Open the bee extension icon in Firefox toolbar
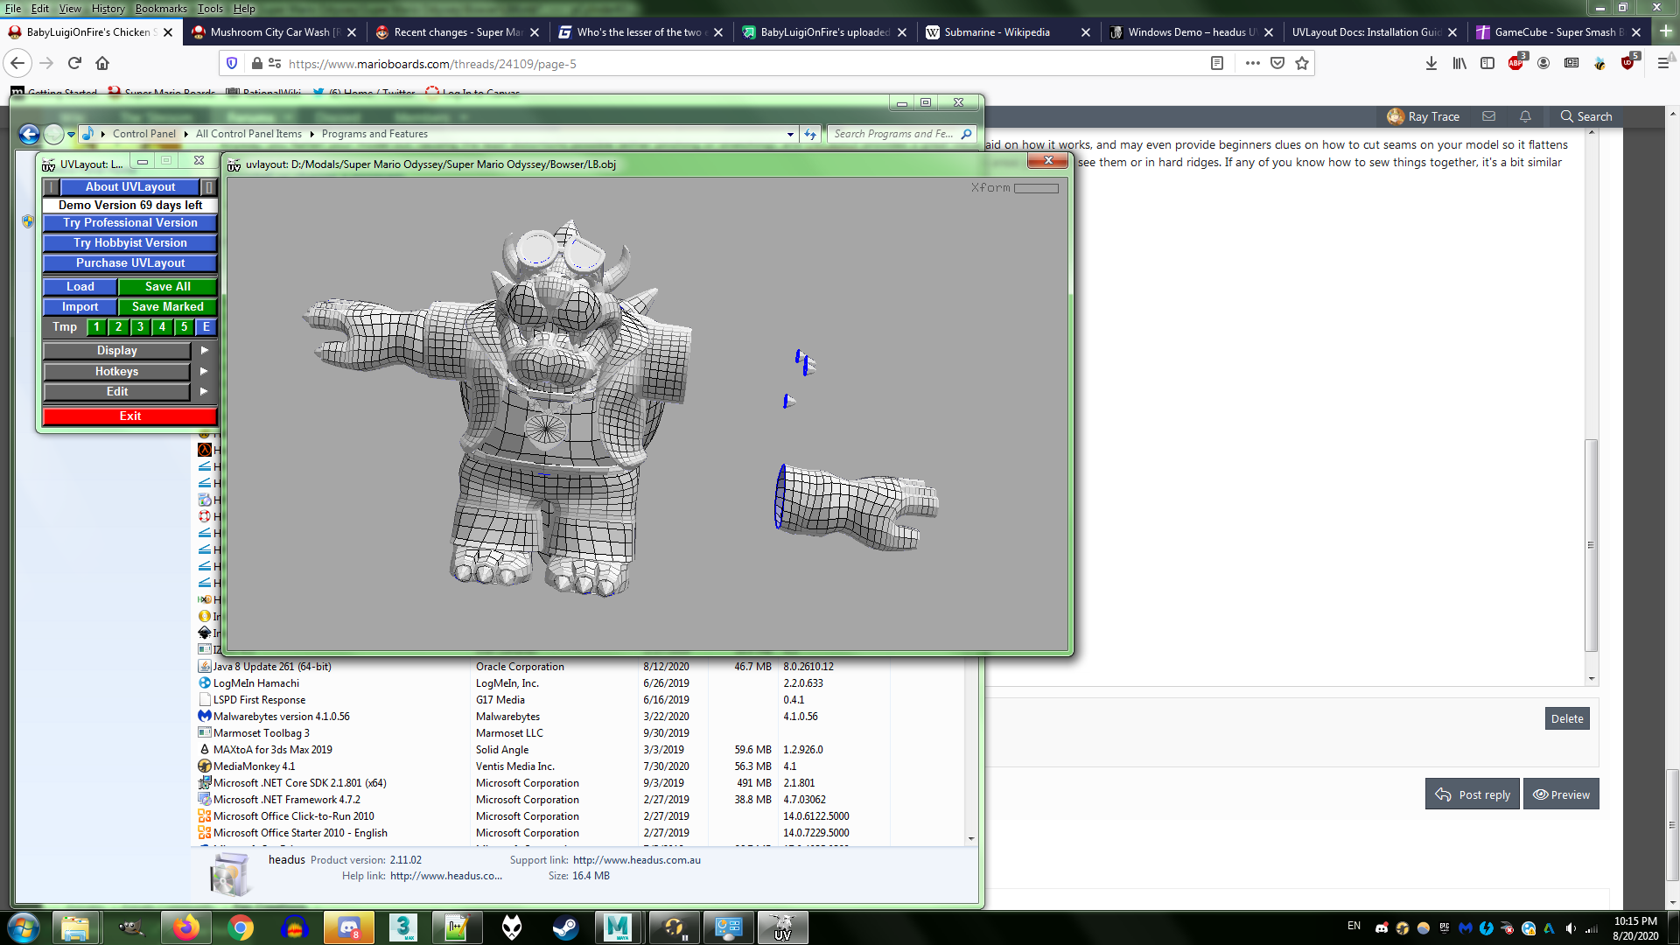 pos(1599,63)
